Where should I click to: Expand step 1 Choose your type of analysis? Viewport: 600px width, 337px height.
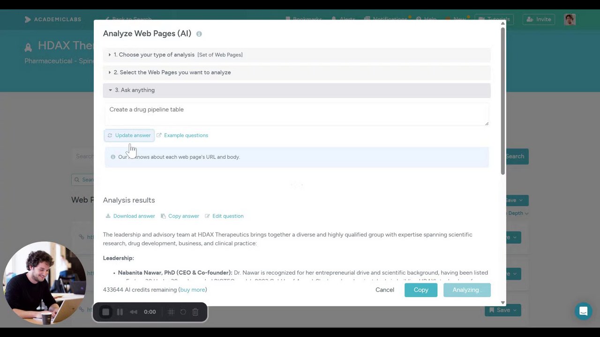(297, 55)
